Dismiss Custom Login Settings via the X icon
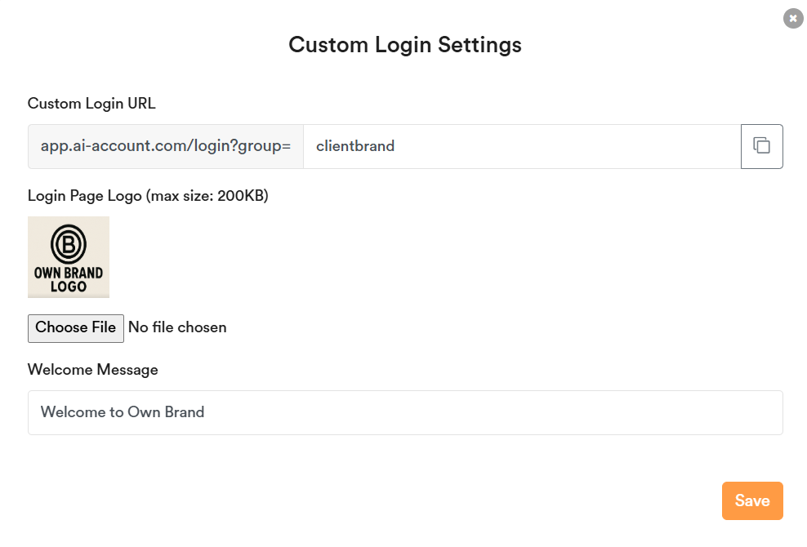Image resolution: width=807 pixels, height=547 pixels. [x=792, y=18]
